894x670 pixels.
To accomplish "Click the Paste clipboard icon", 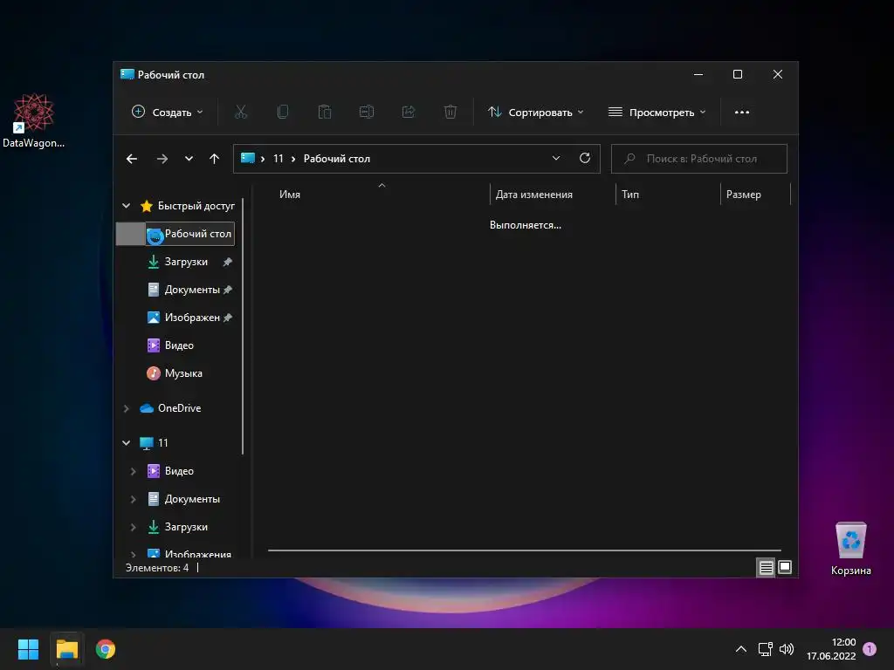I will 325,113.
